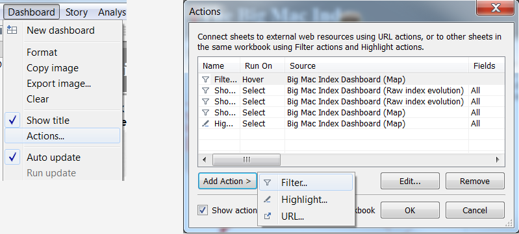519x234 pixels.
Task: Choose Highlight... from Add Action menu
Action: point(306,200)
